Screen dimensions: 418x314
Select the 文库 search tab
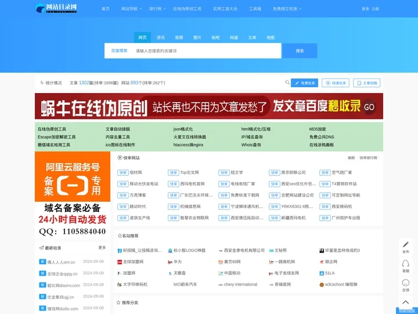[252, 37]
